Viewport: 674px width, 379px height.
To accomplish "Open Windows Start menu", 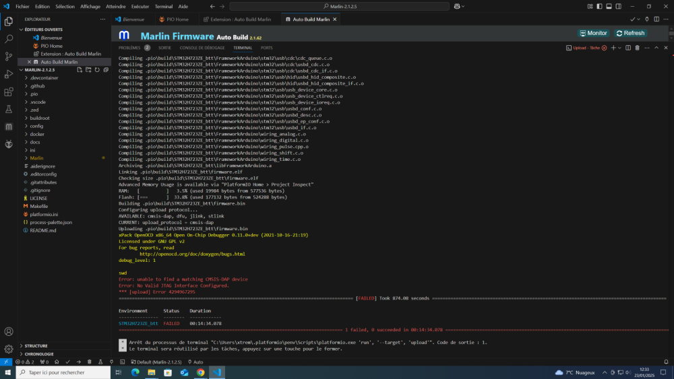I will point(7,372).
